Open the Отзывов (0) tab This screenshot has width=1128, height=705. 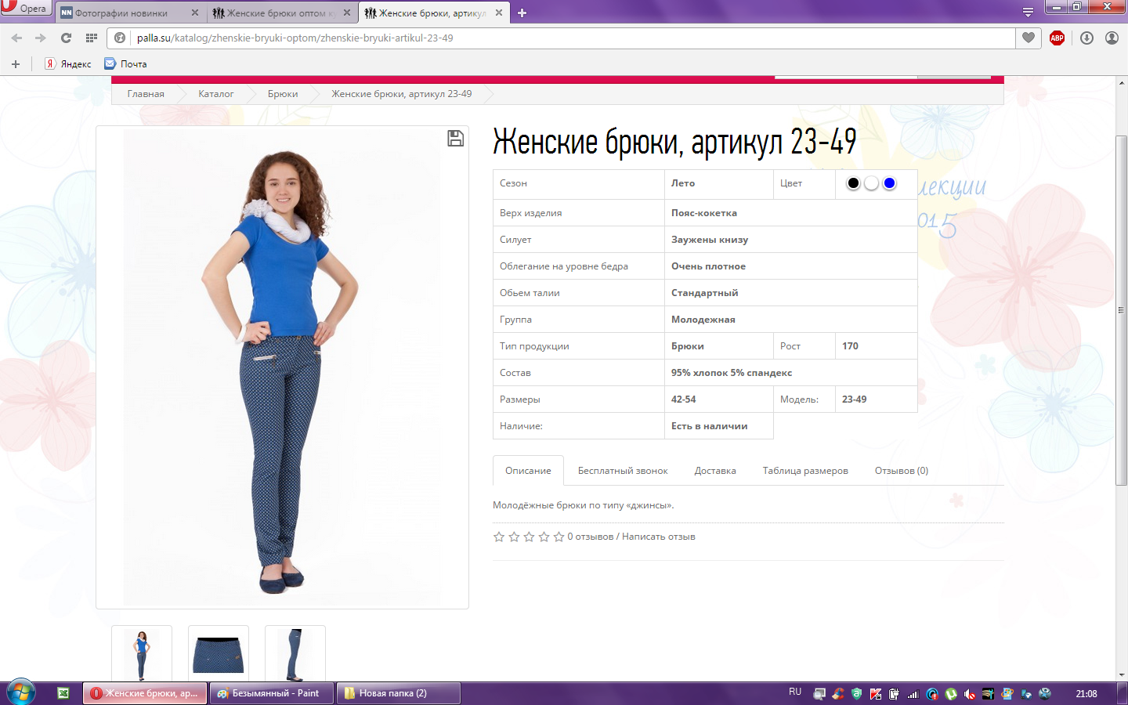click(x=902, y=471)
